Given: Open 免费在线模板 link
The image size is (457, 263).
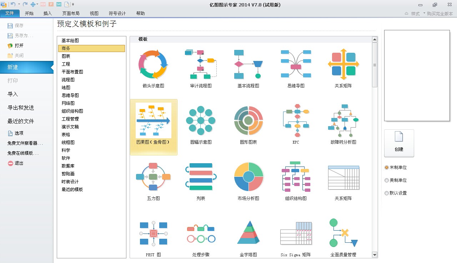Looking at the screenshot, I should (x=23, y=153).
